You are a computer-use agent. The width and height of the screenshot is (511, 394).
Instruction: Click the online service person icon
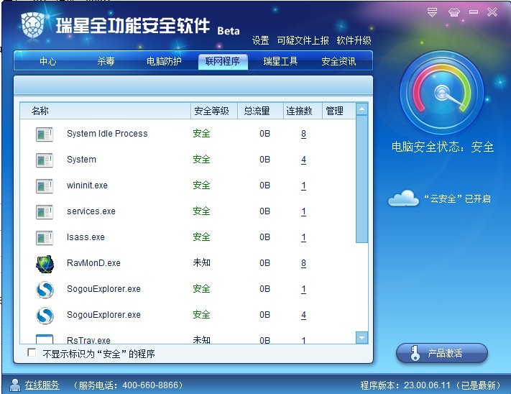pos(15,385)
